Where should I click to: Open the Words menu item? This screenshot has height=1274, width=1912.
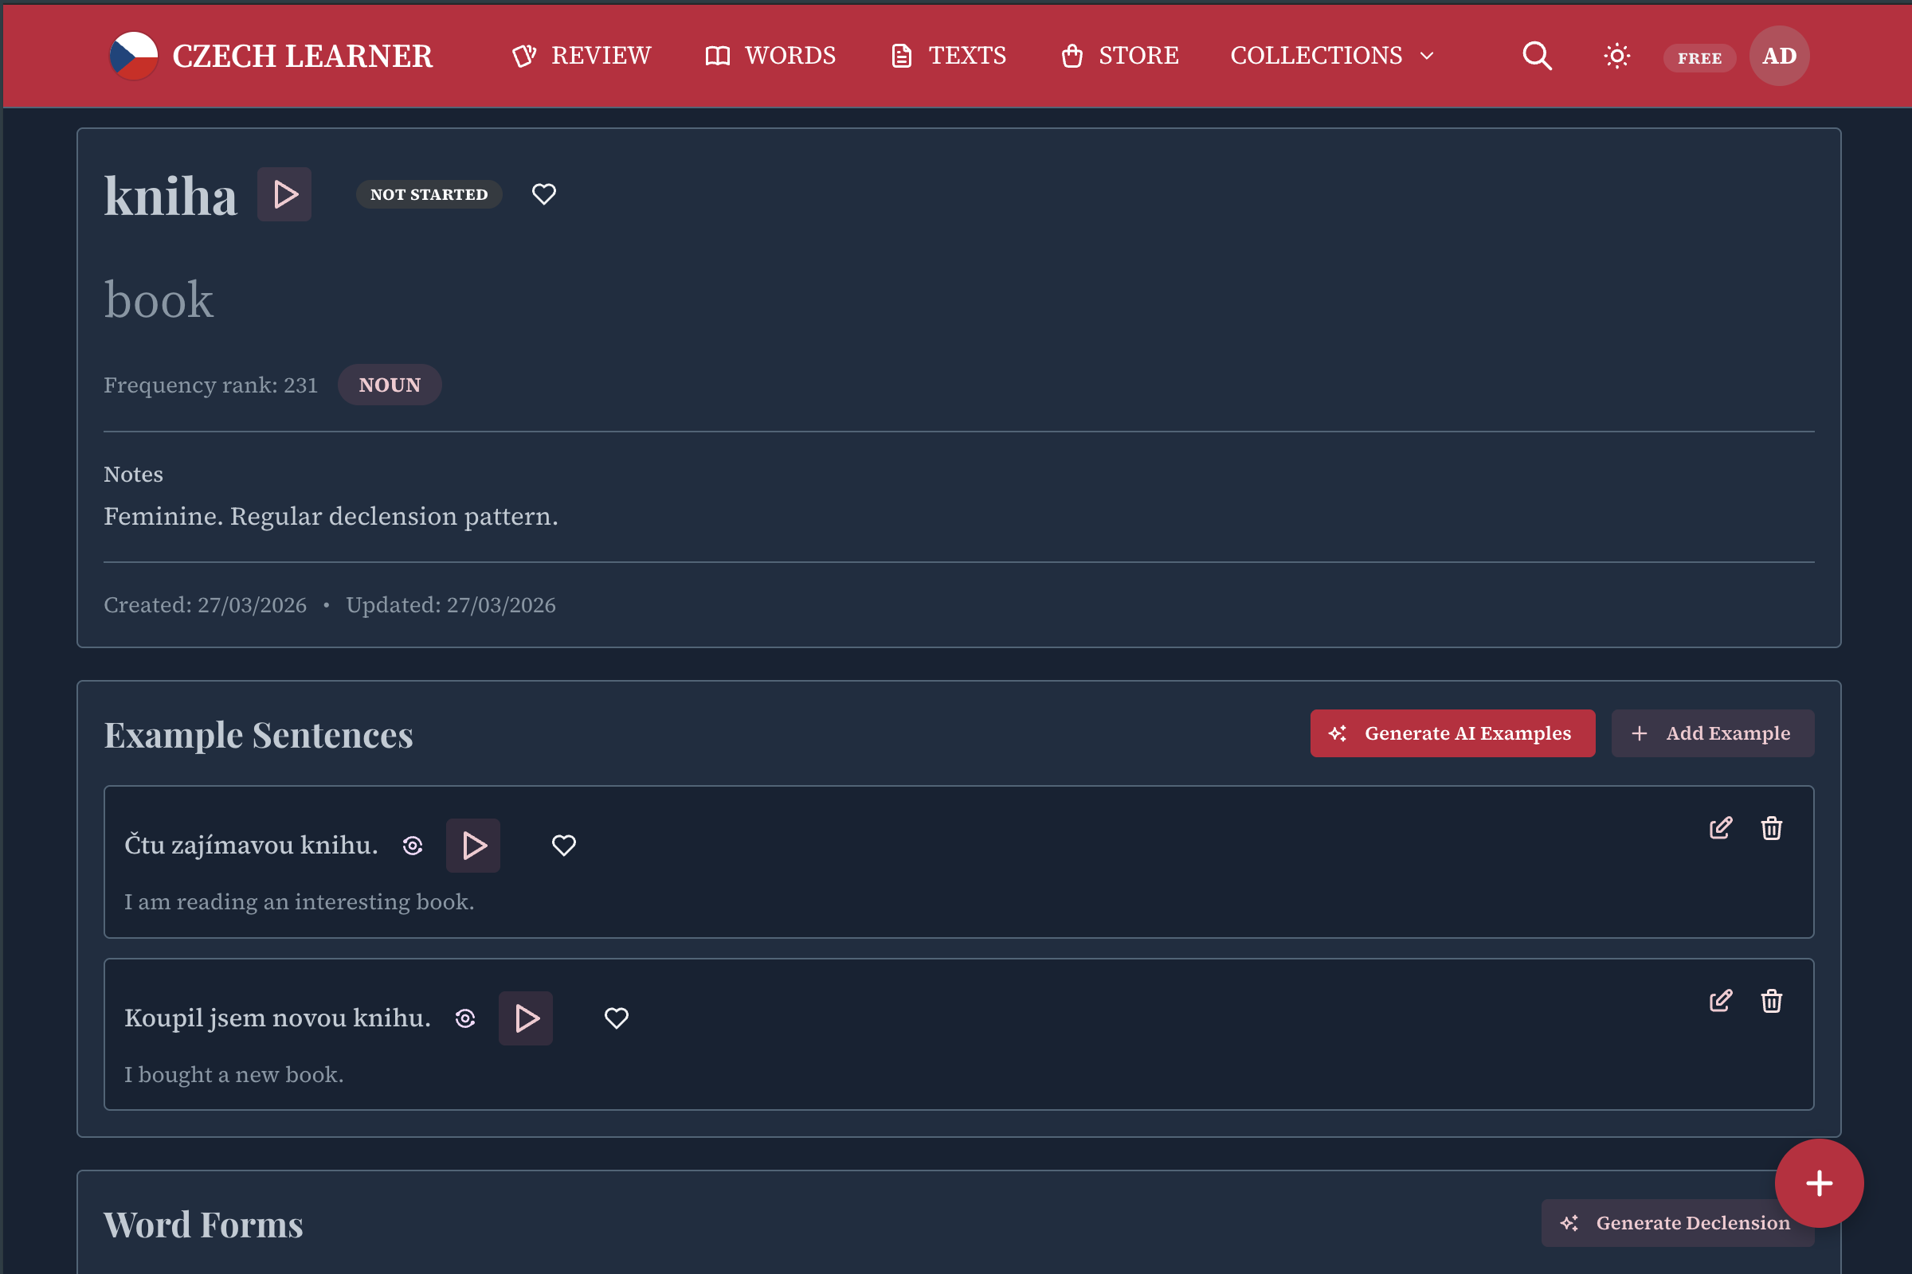click(x=770, y=56)
